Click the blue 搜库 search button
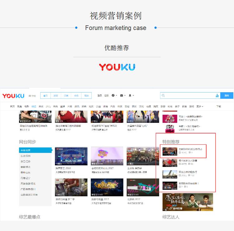234x231 pixels. click(x=227, y=96)
